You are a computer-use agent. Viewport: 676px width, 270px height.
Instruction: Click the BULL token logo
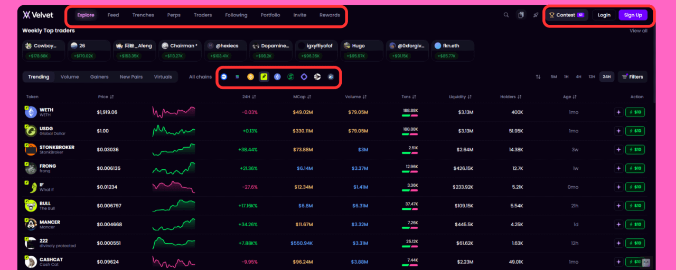[31, 206]
